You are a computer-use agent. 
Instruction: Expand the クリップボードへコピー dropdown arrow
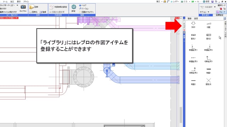pyautogui.click(x=17, y=5)
